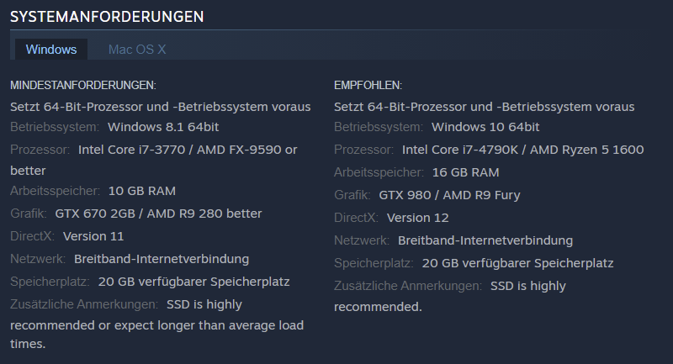Click the 10 GB RAM entry
The width and height of the screenshot is (673, 364).
(x=142, y=191)
